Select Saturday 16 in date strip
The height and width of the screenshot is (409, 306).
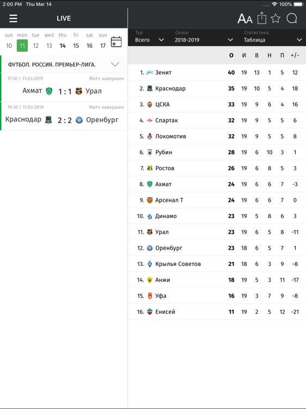(x=89, y=41)
